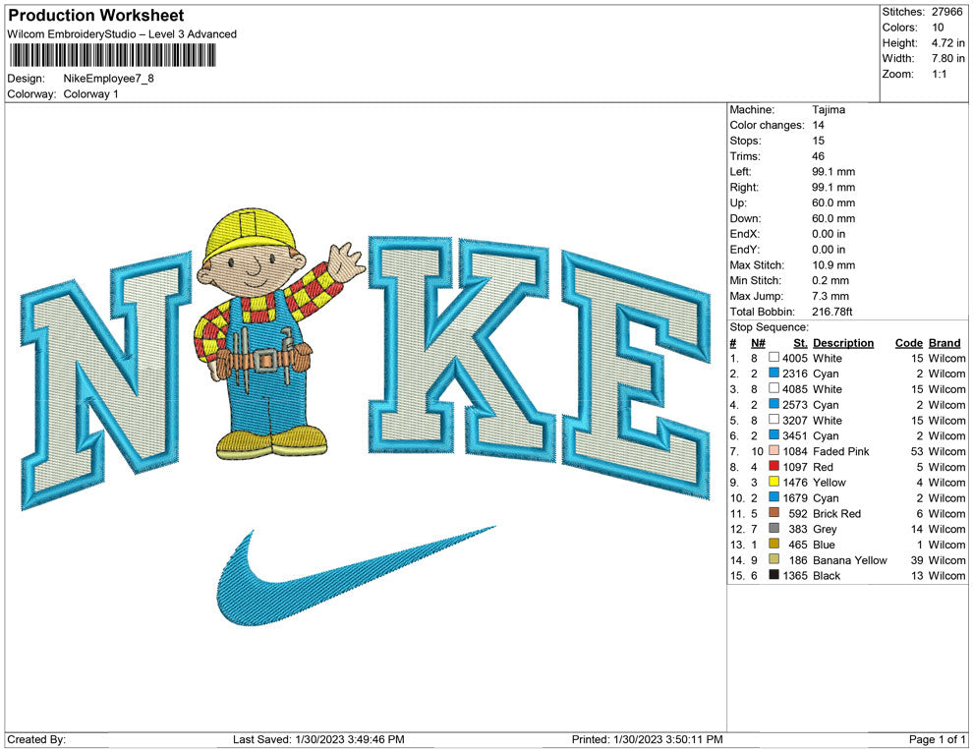Click the Faded Pink color swatch
This screenshot has height=749, width=973.
click(773, 450)
